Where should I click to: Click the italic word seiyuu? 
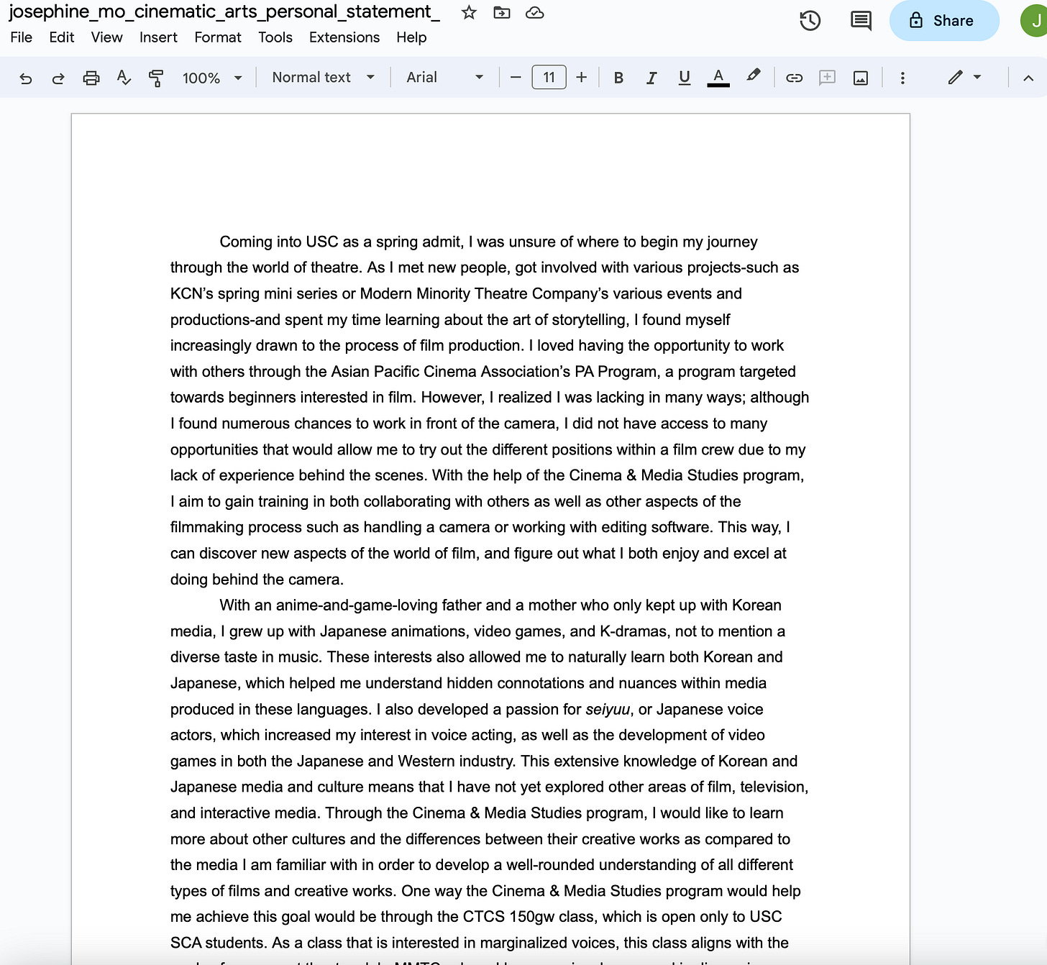pyautogui.click(x=608, y=709)
